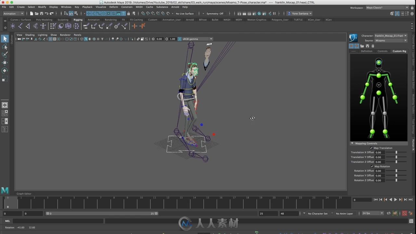Select the arrow Select tool in toolbox
Viewport: 416px width, 234px height.
click(5, 39)
